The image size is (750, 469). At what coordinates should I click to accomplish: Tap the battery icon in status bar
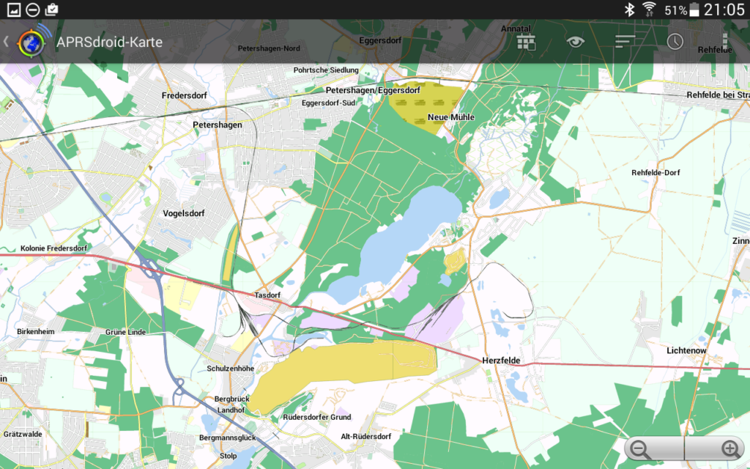coord(694,10)
